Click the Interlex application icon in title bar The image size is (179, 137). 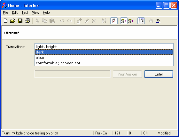tap(4, 5)
